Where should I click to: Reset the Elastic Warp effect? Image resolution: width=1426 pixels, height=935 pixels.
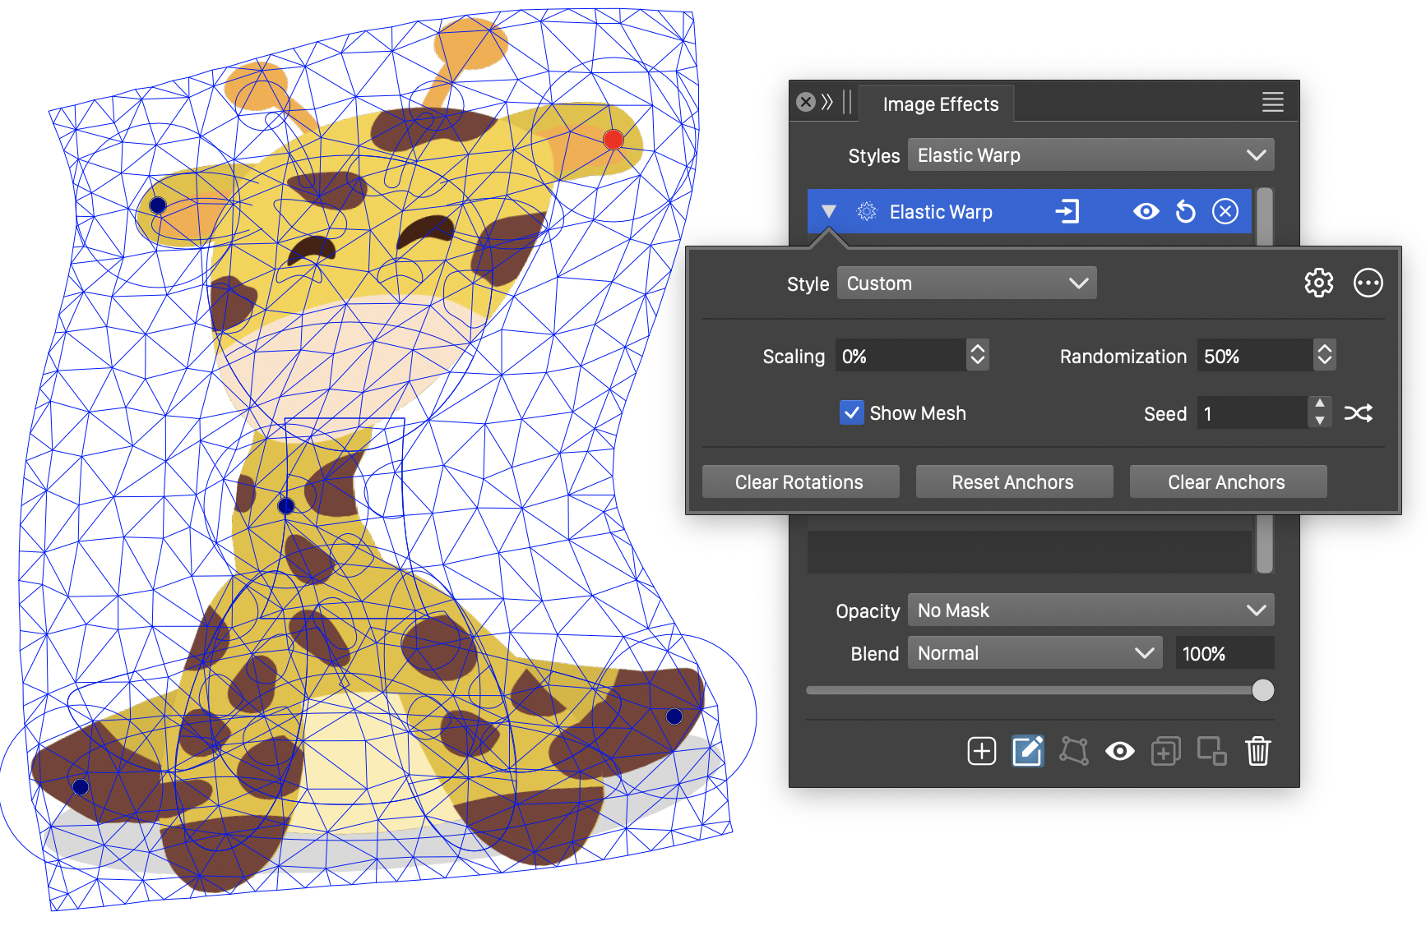coord(1185,212)
